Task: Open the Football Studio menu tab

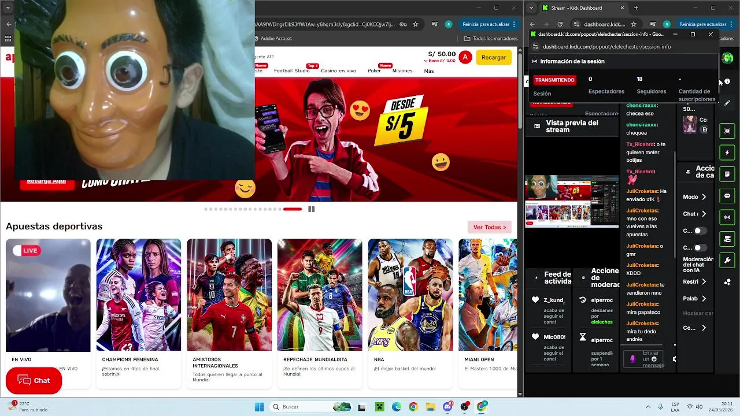Action: pyautogui.click(x=291, y=70)
